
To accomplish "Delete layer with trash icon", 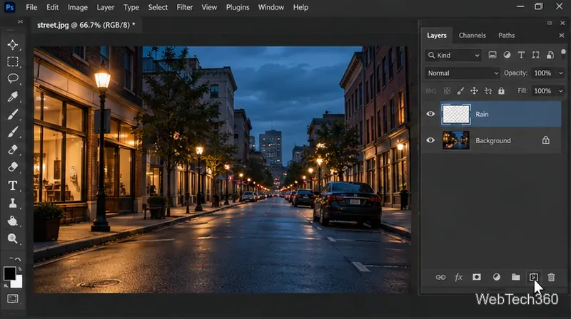I will click(551, 277).
